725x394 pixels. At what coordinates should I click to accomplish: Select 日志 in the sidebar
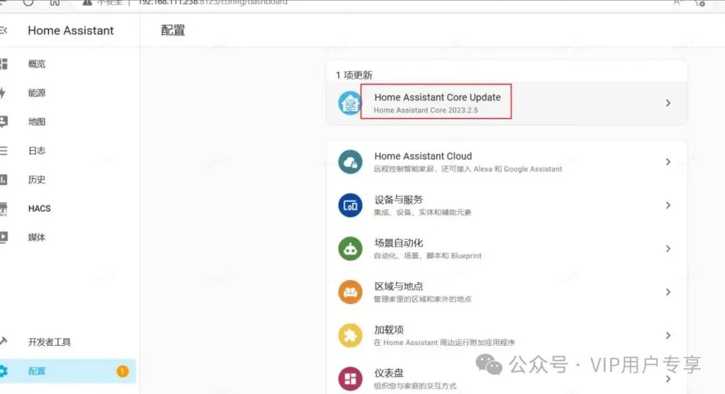tap(37, 151)
